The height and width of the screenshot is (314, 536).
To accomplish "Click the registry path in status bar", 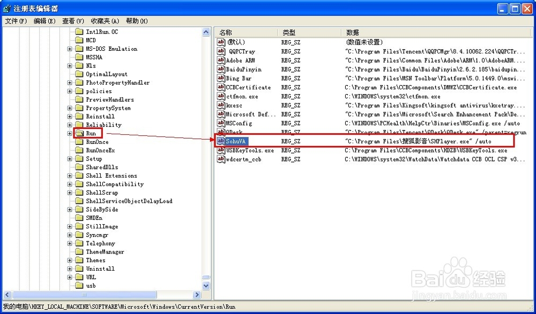I will [120, 307].
